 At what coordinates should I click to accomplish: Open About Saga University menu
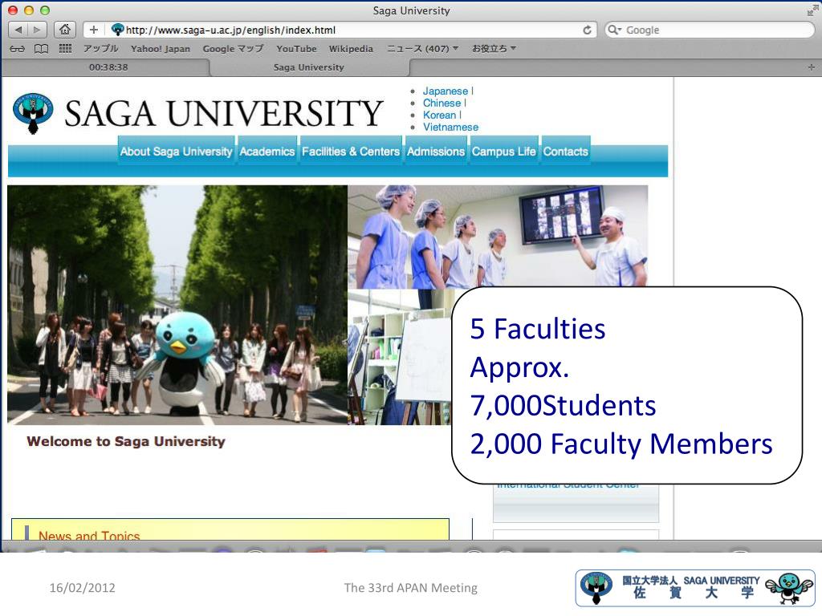coord(176,152)
